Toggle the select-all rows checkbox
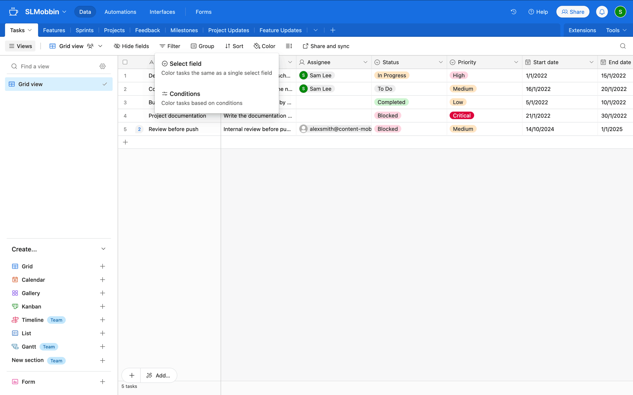 pyautogui.click(x=125, y=62)
